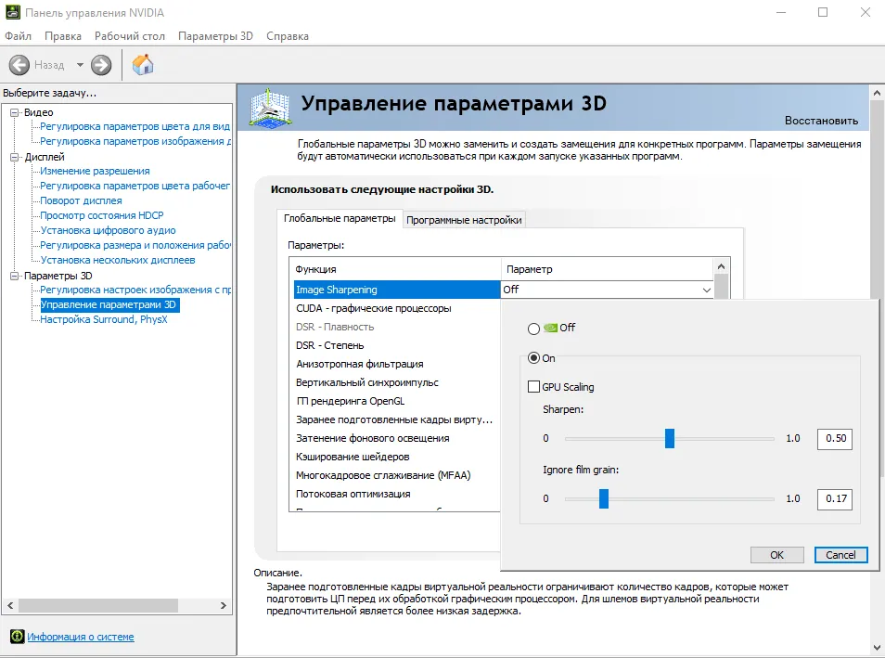Open the Информация о системе link
This screenshot has height=658, width=885.
coord(81,637)
